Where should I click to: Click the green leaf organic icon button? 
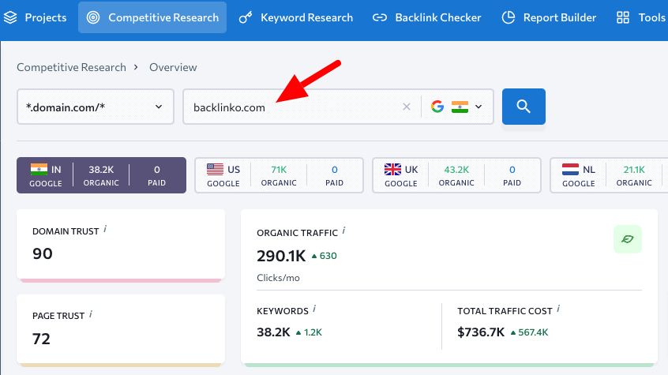tap(628, 239)
